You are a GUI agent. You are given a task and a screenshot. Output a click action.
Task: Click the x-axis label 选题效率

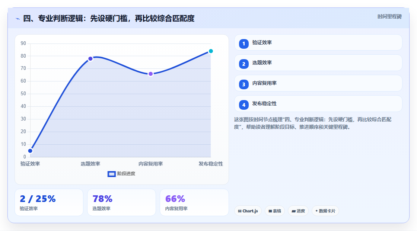pos(90,164)
